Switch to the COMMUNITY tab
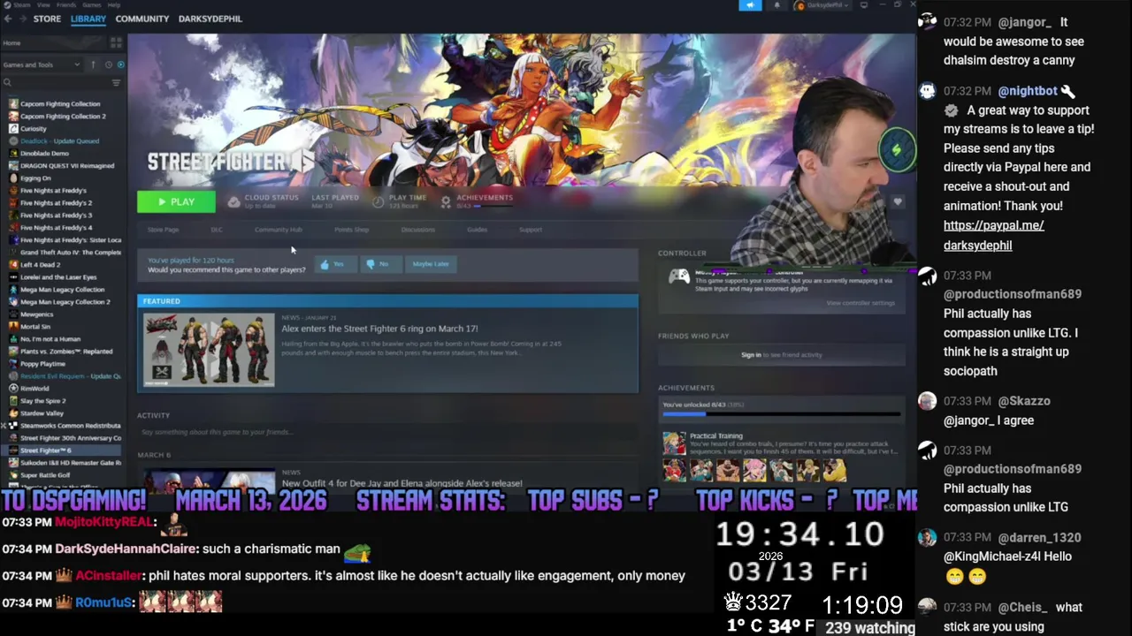Image resolution: width=1132 pixels, height=636 pixels. click(x=141, y=19)
